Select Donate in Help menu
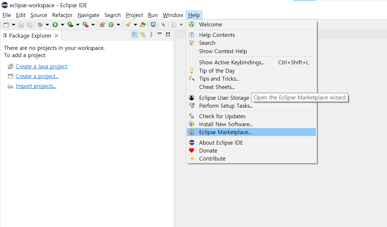This screenshot has height=227, width=387. [251, 150]
